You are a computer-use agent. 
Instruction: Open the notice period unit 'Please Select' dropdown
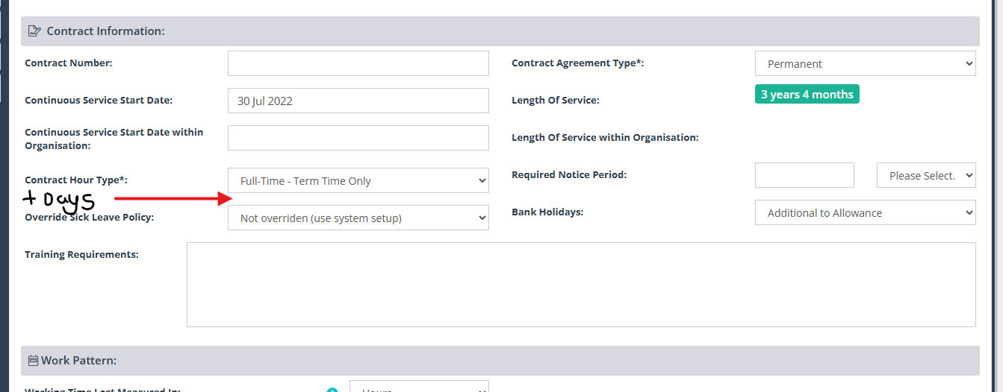point(926,176)
